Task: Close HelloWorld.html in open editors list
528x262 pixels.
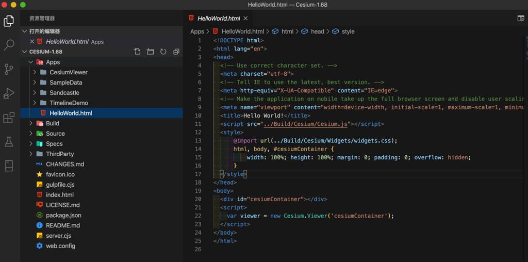Action: [x=32, y=41]
